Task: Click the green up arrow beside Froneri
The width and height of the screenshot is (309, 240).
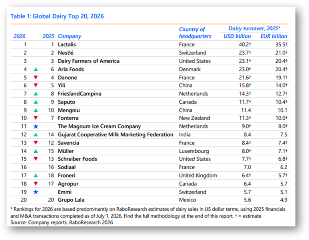Action: 36,176
